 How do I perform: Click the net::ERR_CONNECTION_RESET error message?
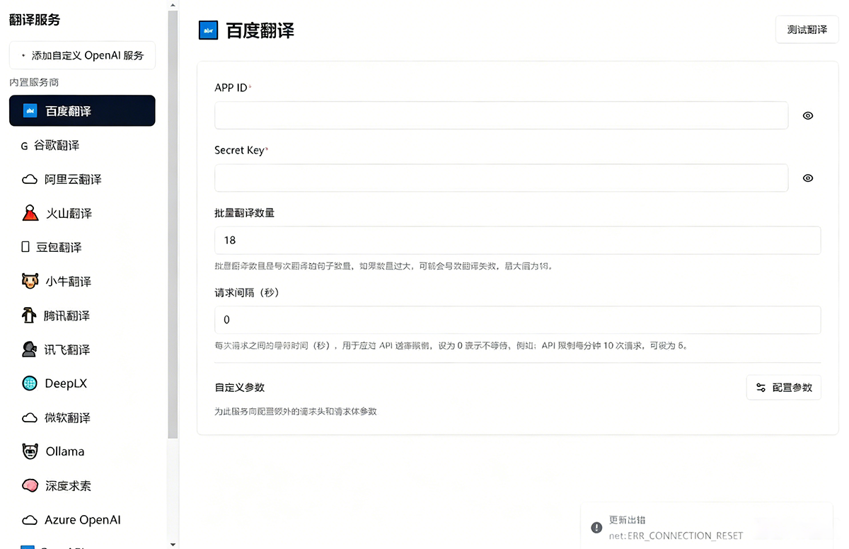click(x=676, y=536)
